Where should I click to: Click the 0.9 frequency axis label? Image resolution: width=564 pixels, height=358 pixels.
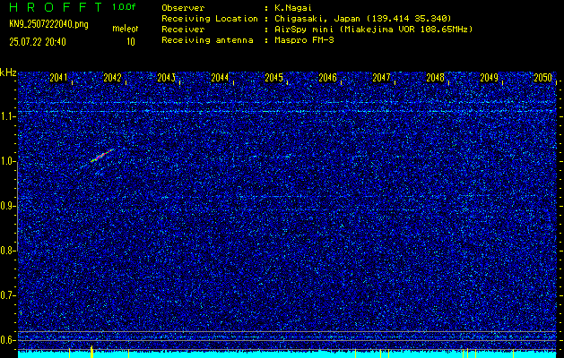(7, 206)
